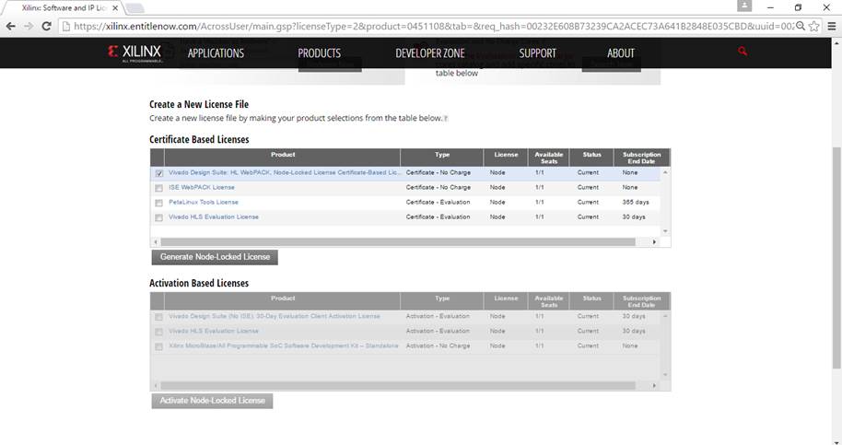The image size is (842, 445).
Task: Check Vivado 30-Day Evaluation Client Activation checkbox
Action: pos(158,317)
